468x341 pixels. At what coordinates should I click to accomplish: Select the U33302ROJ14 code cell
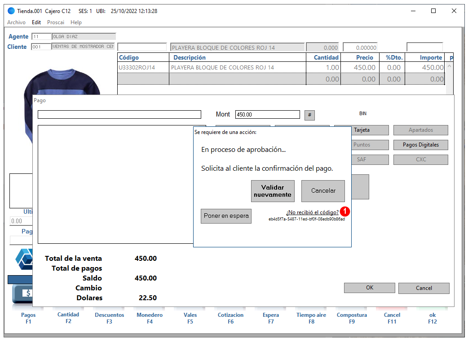(143, 68)
